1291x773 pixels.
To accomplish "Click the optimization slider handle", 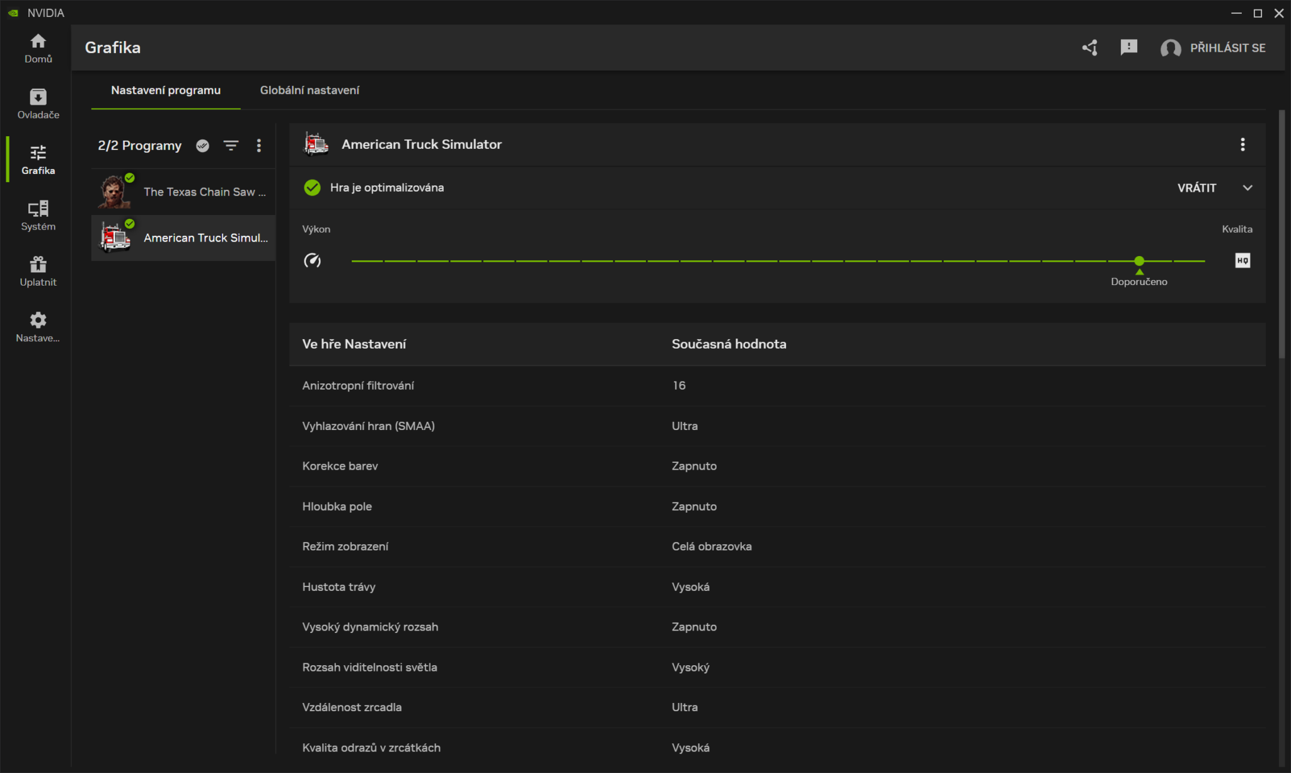I will tap(1139, 260).
